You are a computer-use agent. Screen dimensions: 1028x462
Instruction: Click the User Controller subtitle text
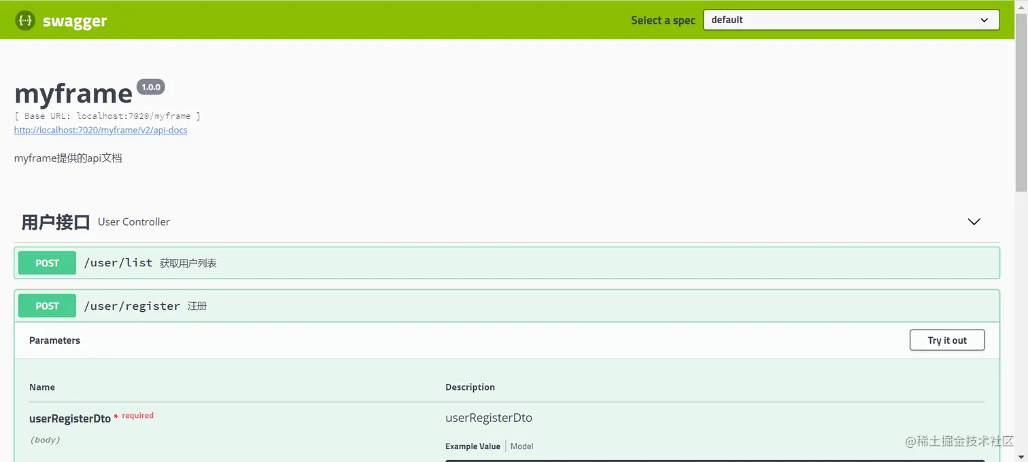point(134,222)
